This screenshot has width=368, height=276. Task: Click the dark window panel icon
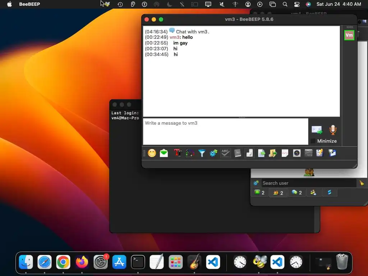tap(308, 153)
